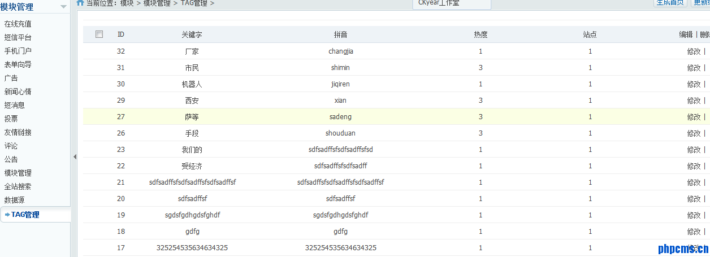This screenshot has width=710, height=257.
Task: Toggle the select-all checkbox in table header
Action: coord(99,34)
